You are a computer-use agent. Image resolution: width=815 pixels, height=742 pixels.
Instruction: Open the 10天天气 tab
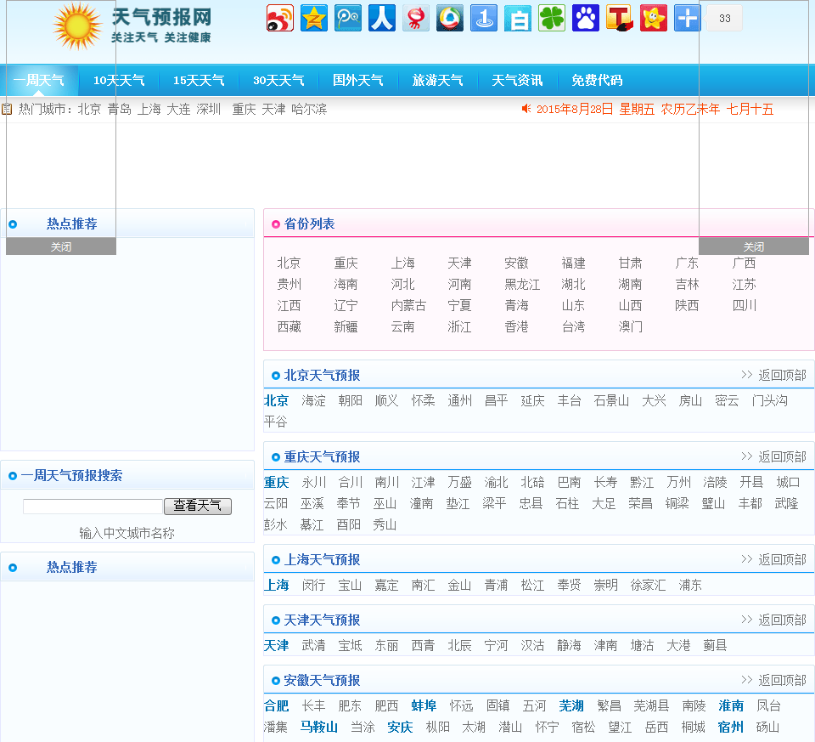pyautogui.click(x=119, y=81)
